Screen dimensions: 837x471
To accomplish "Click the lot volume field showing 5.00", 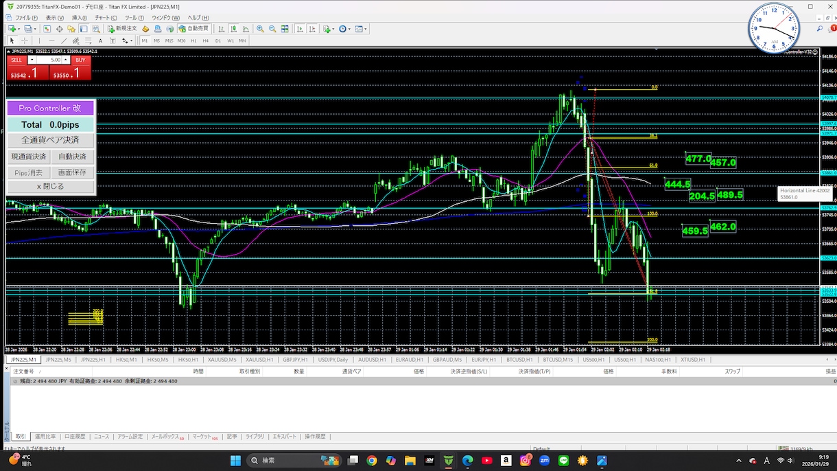I will pos(49,60).
